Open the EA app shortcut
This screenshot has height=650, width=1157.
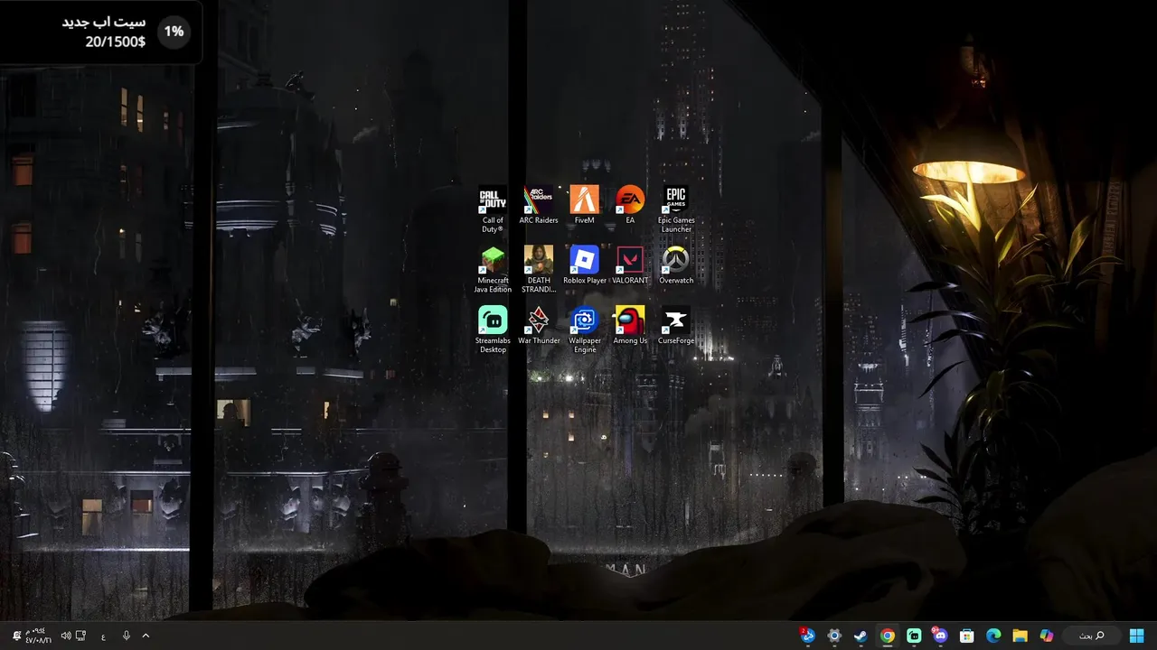[630, 206]
